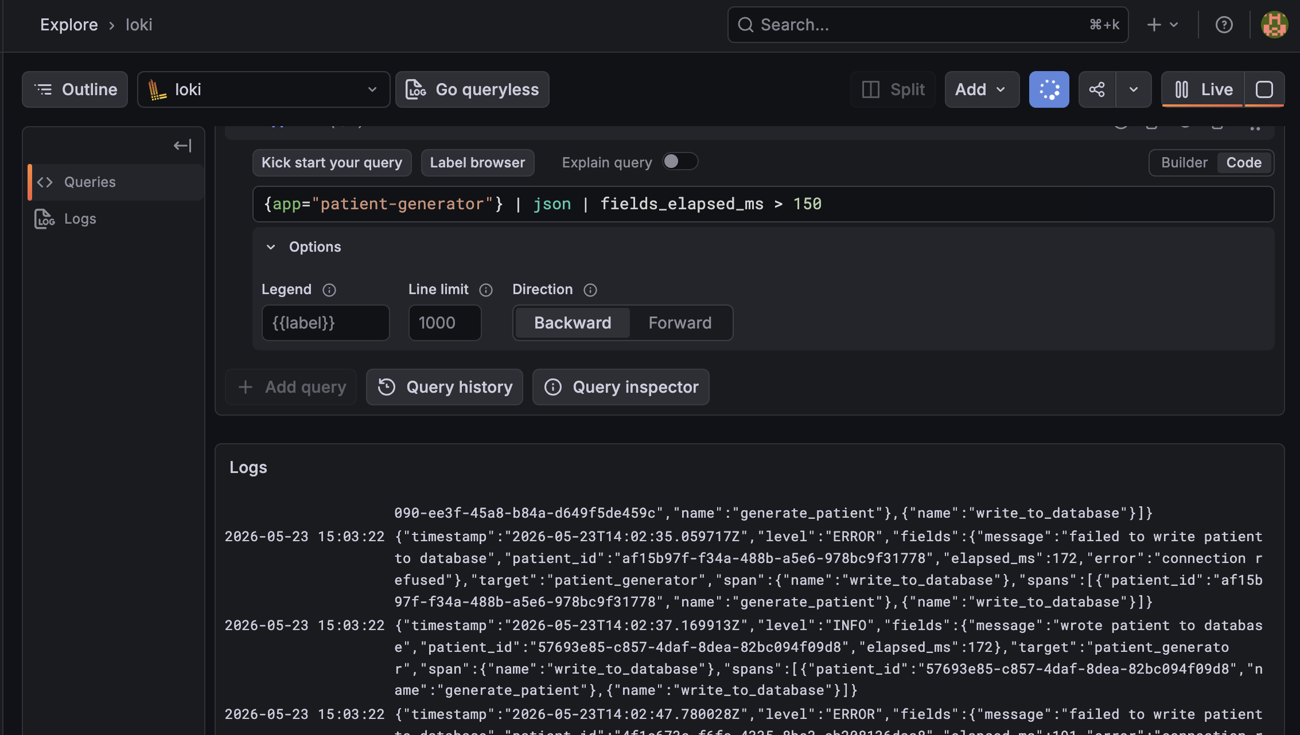Click the Split view button
The width and height of the screenshot is (1300, 735).
(893, 89)
